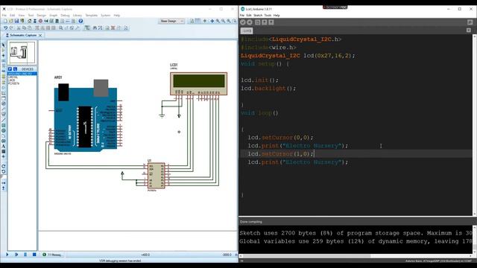
Task: Open the Arduino tab options dropdown arrow
Action: (x=469, y=30)
